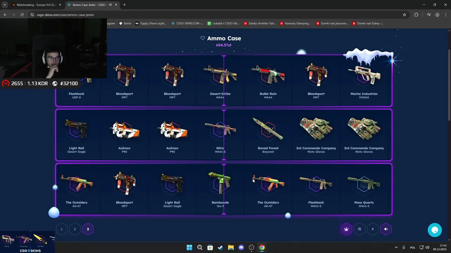Mute audio on the Ammo Case Jester tab
Image resolution: width=451 pixels, height=253 pixels.
tap(110, 5)
